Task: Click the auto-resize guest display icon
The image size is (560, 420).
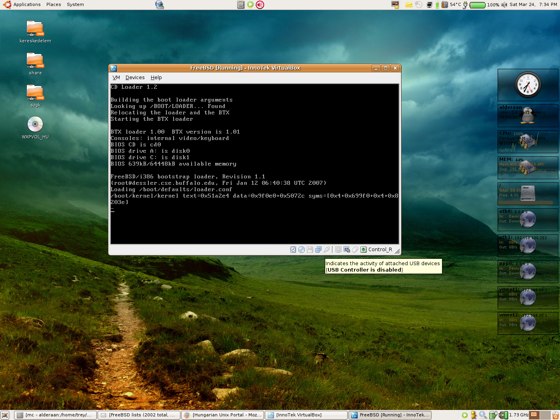Action: (x=347, y=250)
